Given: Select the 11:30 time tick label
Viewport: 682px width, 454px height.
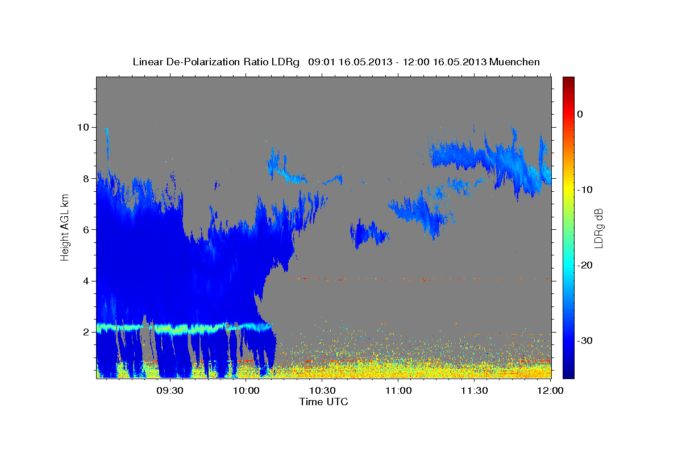Looking at the screenshot, I should pos(475,391).
